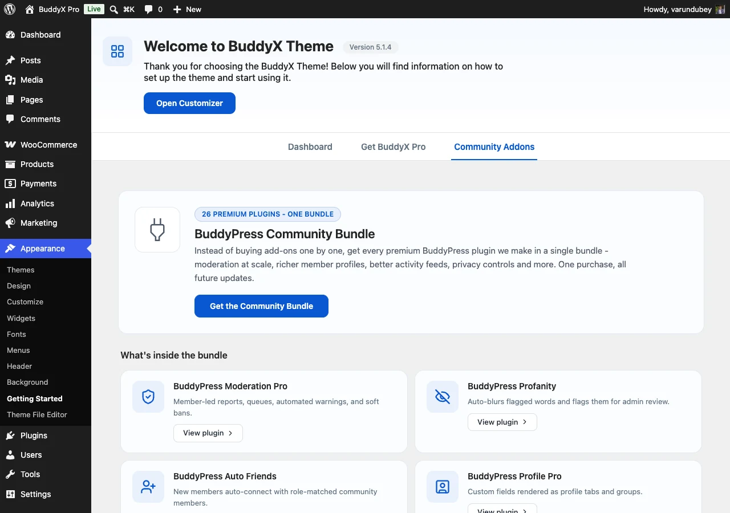Click the Media icon in sidebar
Image resolution: width=730 pixels, height=513 pixels.
(x=10, y=80)
